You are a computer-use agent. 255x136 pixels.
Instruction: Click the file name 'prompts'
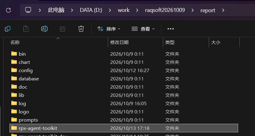(28, 120)
